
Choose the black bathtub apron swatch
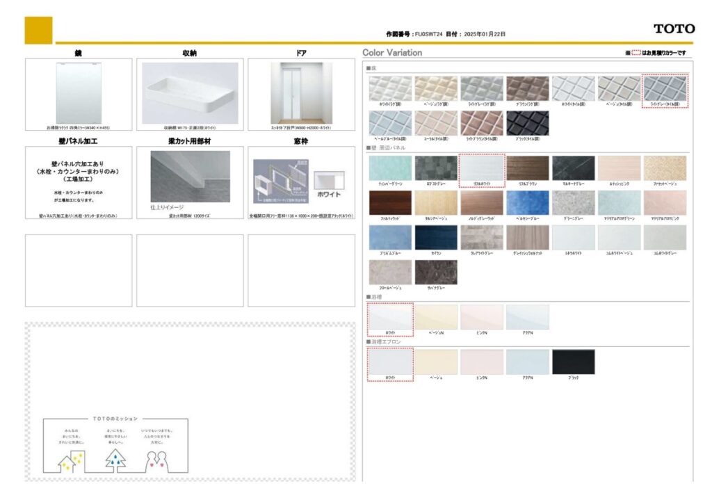point(573,362)
